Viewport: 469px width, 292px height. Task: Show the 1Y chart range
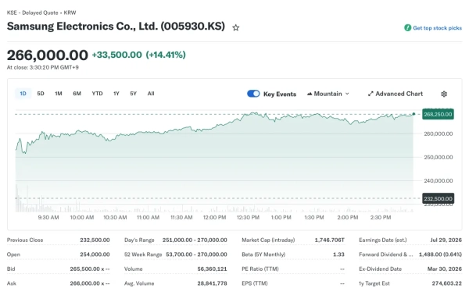pyautogui.click(x=116, y=94)
